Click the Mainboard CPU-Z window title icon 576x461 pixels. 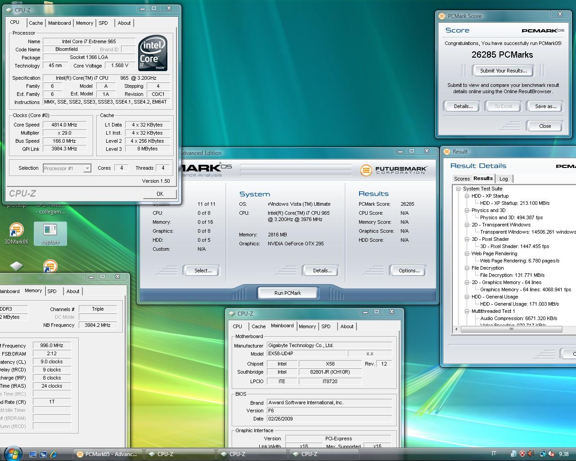[232, 313]
